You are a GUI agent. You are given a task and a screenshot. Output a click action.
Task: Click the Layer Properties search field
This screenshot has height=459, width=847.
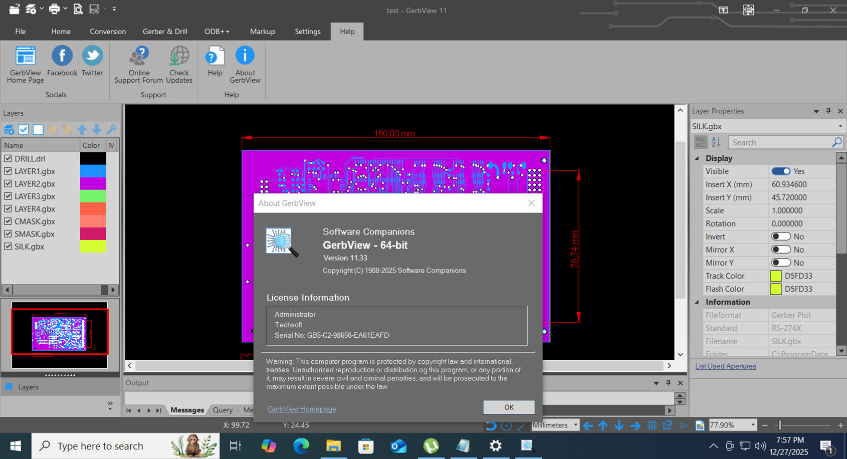(x=780, y=142)
